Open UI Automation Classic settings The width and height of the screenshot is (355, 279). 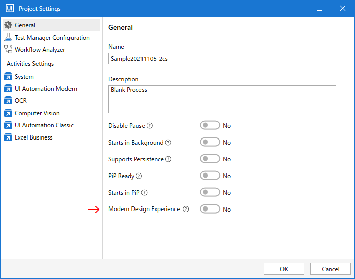[x=44, y=125]
